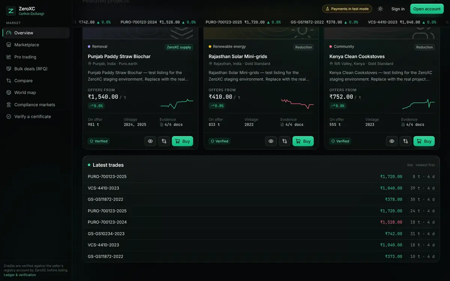Click the location pin beside Punjab, India

(x=90, y=64)
